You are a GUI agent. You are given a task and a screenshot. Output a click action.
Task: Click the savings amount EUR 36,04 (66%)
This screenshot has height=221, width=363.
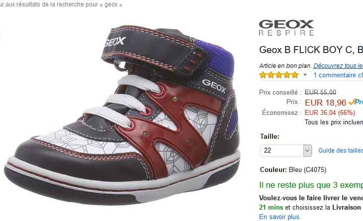330,113
